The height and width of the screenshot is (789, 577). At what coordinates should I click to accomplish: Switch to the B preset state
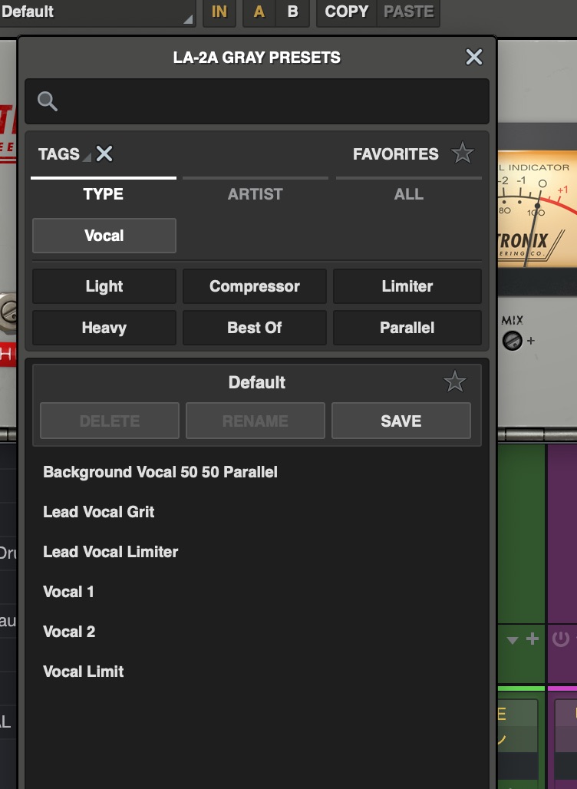click(x=292, y=12)
